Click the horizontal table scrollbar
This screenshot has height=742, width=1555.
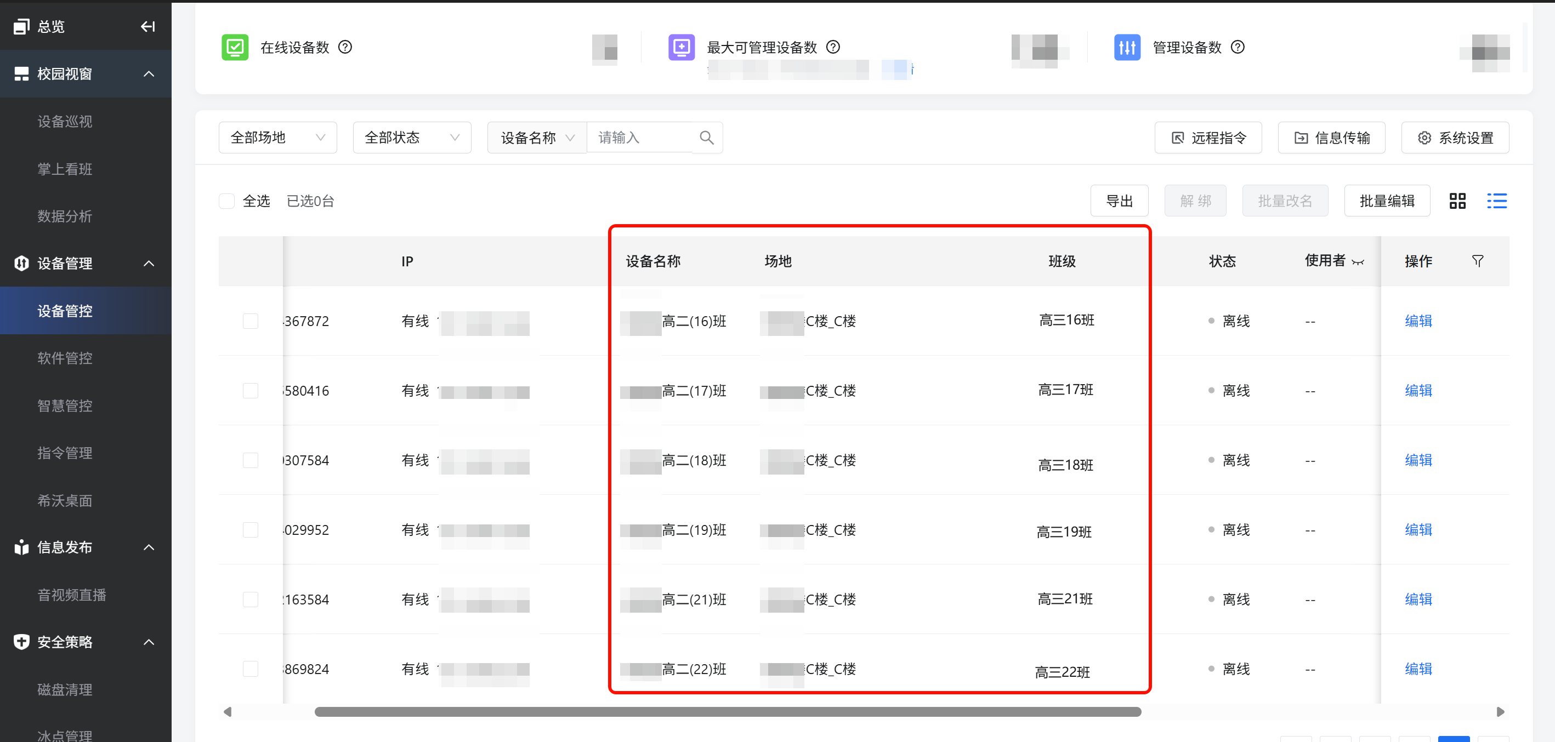pyautogui.click(x=728, y=712)
